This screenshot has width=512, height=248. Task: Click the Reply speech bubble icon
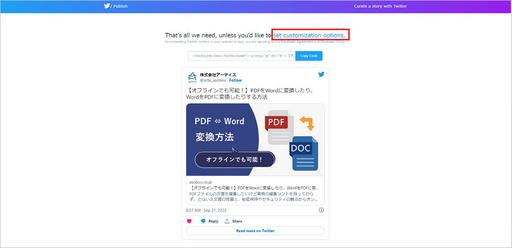(203, 221)
